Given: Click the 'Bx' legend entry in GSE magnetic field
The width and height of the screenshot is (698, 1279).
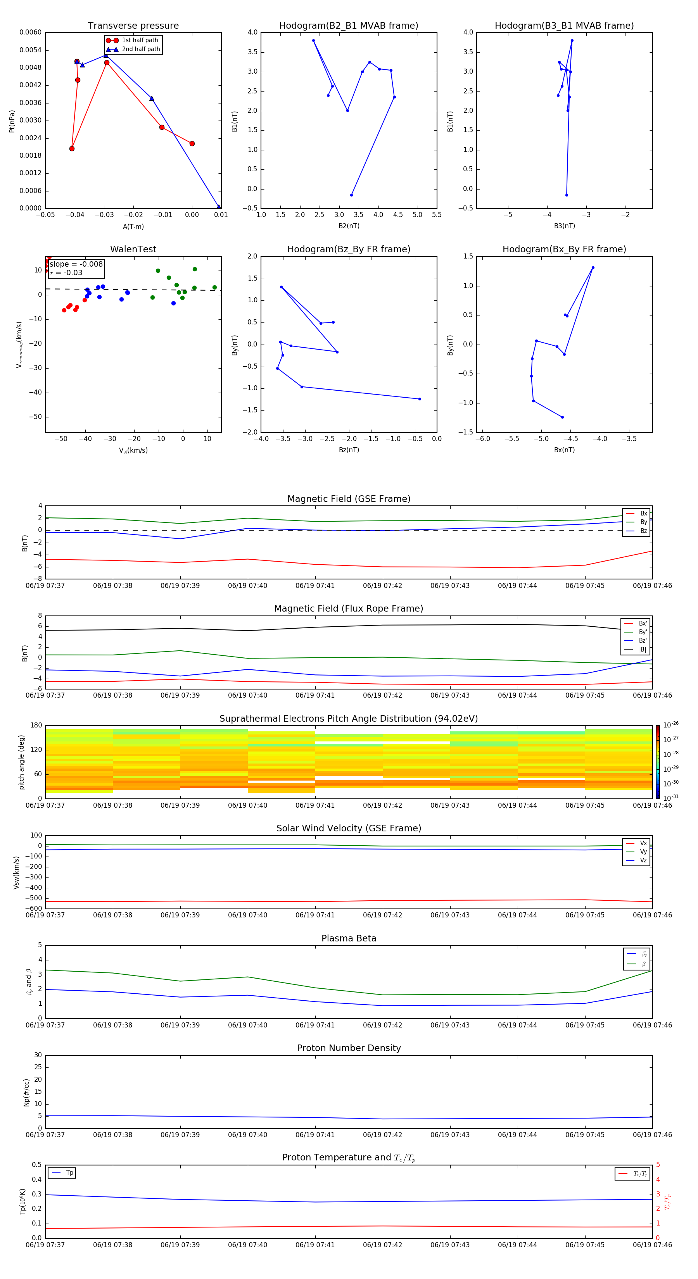Looking at the screenshot, I should pos(636,514).
